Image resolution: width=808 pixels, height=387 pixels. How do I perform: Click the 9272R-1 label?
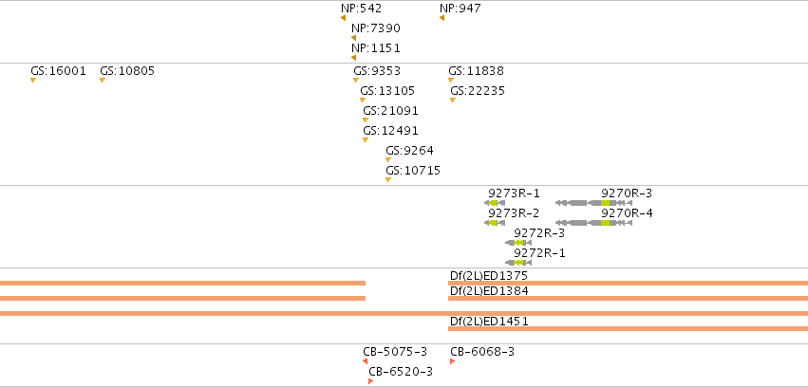pyautogui.click(x=539, y=253)
